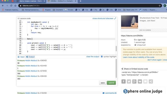
Task: Bookmark this page with the star icon
Action: coord(159,6)
